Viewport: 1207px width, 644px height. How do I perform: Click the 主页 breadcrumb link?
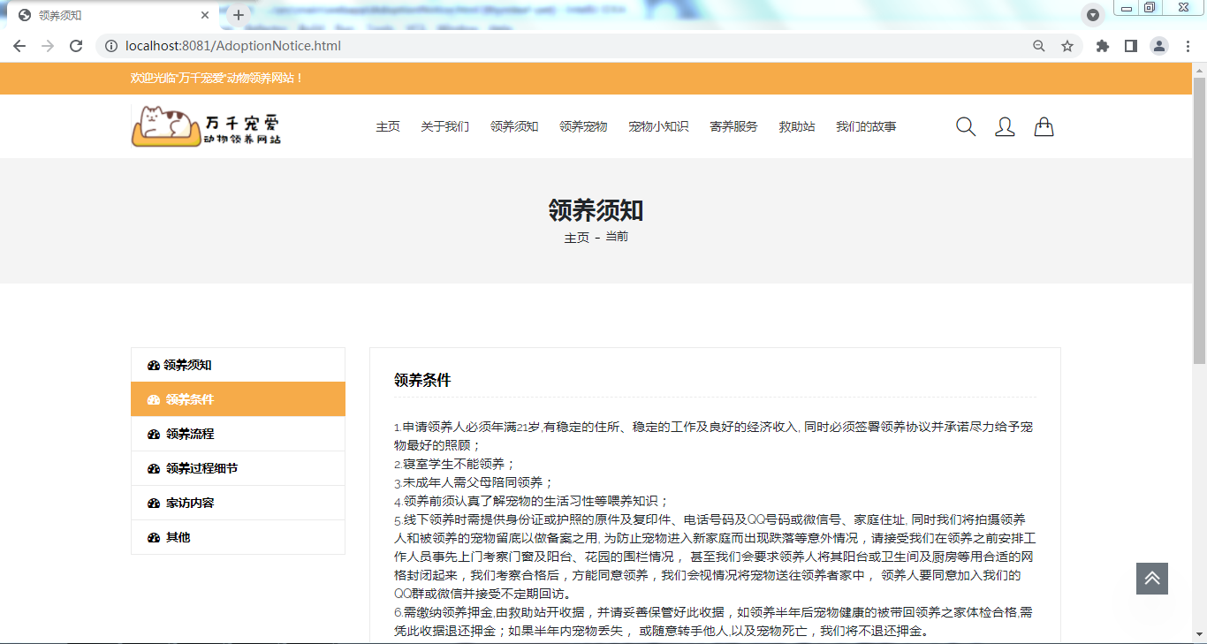pos(577,238)
